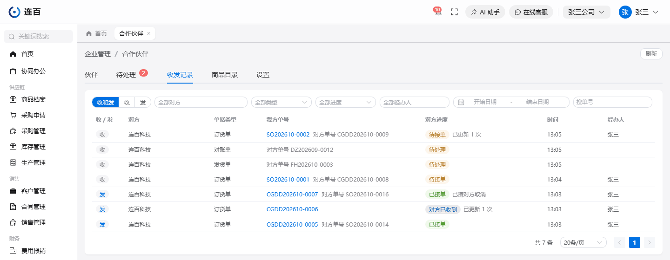Click the 刷新 refresh button
The height and width of the screenshot is (260, 670).
[x=651, y=53]
